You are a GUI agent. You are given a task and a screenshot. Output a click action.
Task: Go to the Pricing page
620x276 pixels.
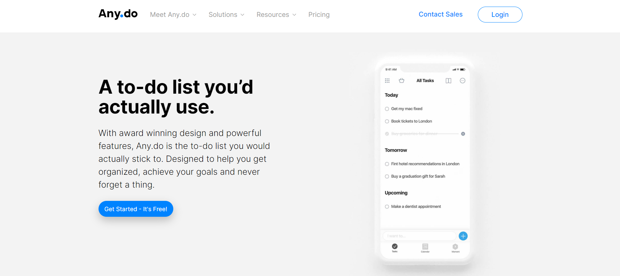pyautogui.click(x=319, y=15)
